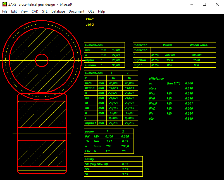
Task: Open the File menu
Action: pyautogui.click(x=5, y=11)
